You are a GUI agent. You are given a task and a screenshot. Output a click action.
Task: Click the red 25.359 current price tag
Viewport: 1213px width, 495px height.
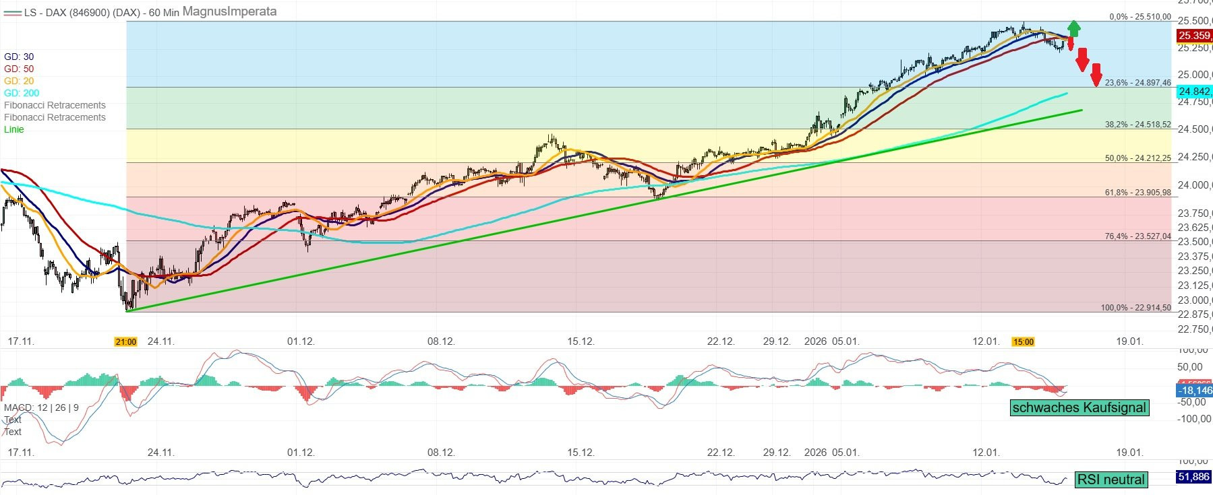[1194, 36]
